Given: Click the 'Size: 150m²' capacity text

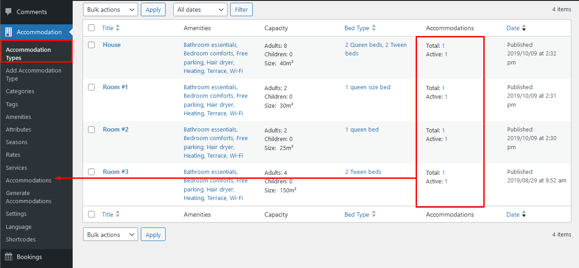Looking at the screenshot, I should pyautogui.click(x=281, y=190).
